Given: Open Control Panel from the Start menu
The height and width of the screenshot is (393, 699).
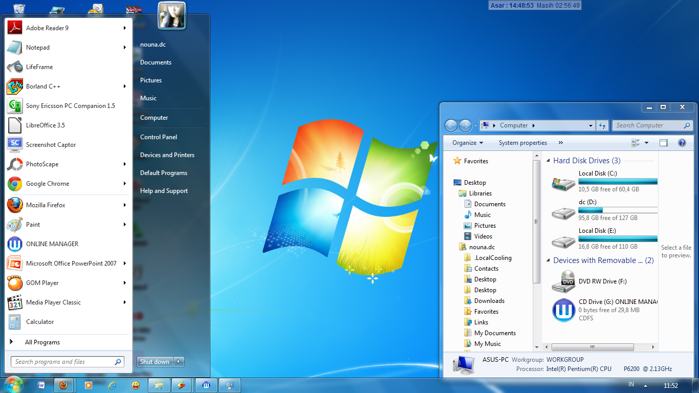Looking at the screenshot, I should click(159, 137).
